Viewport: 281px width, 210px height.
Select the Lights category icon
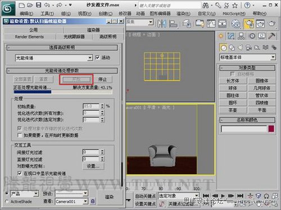click(x=241, y=48)
